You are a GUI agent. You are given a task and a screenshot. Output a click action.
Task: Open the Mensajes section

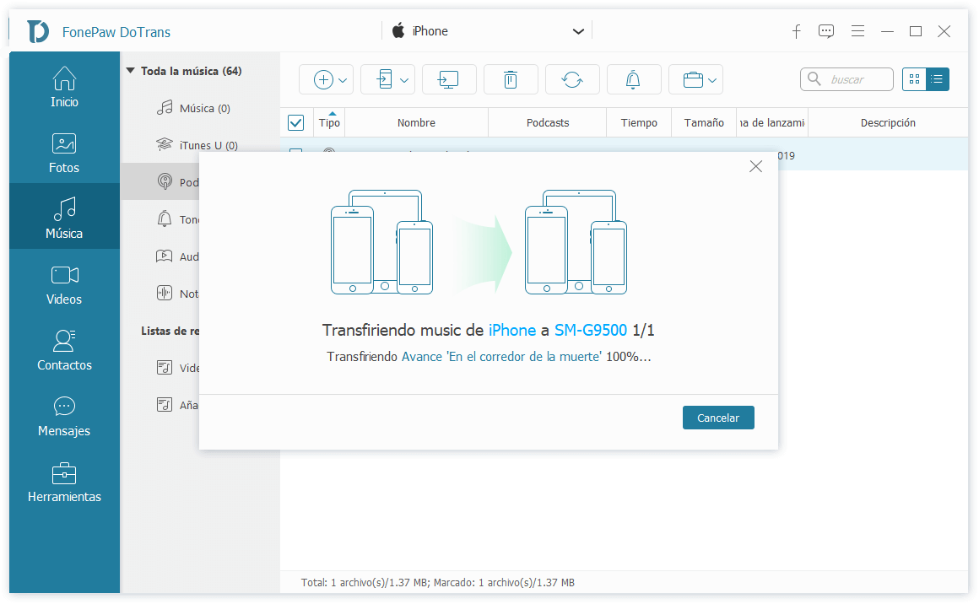(64, 416)
